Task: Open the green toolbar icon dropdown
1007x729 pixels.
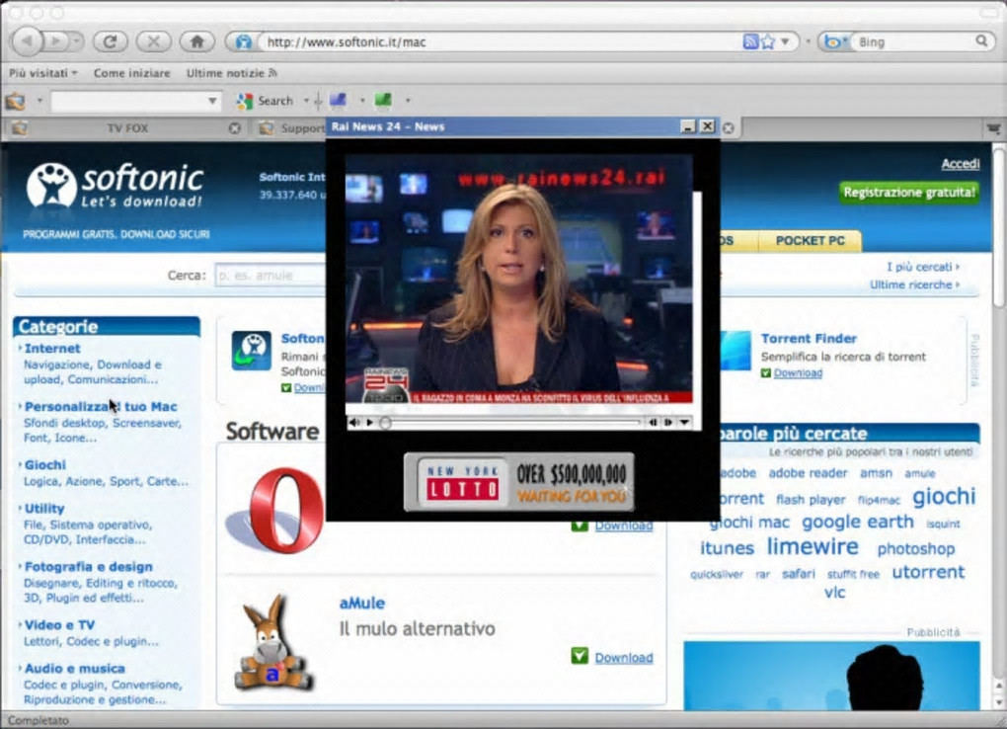Action: click(408, 101)
